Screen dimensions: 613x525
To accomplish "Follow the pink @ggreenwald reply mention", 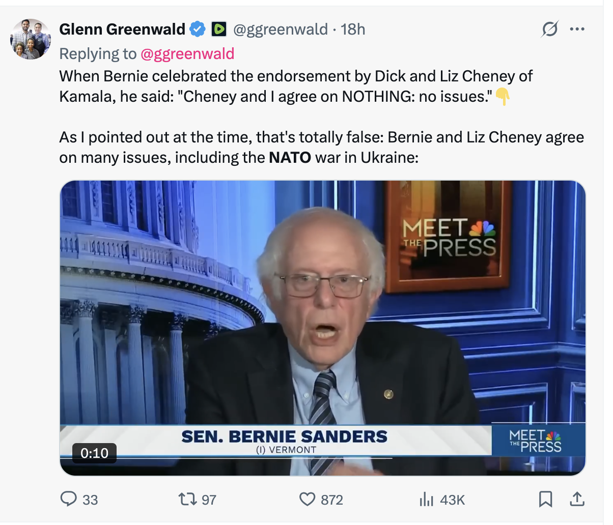I will pyautogui.click(x=187, y=54).
